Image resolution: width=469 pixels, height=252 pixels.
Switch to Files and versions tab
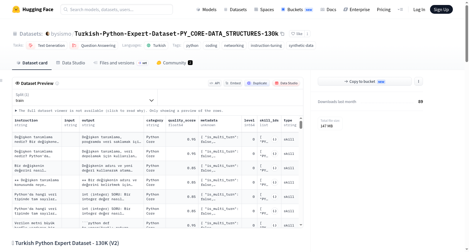point(120,63)
